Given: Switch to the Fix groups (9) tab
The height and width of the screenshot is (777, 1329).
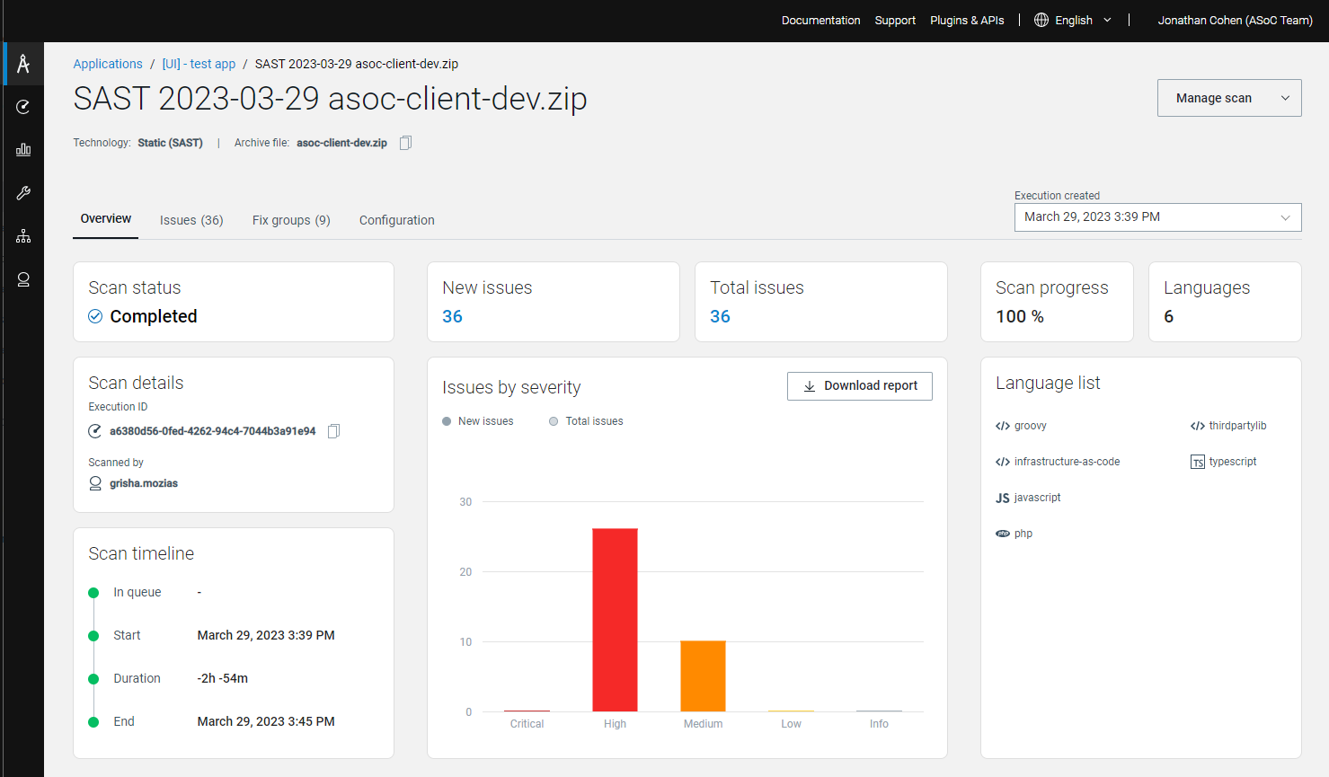Looking at the screenshot, I should (x=291, y=220).
